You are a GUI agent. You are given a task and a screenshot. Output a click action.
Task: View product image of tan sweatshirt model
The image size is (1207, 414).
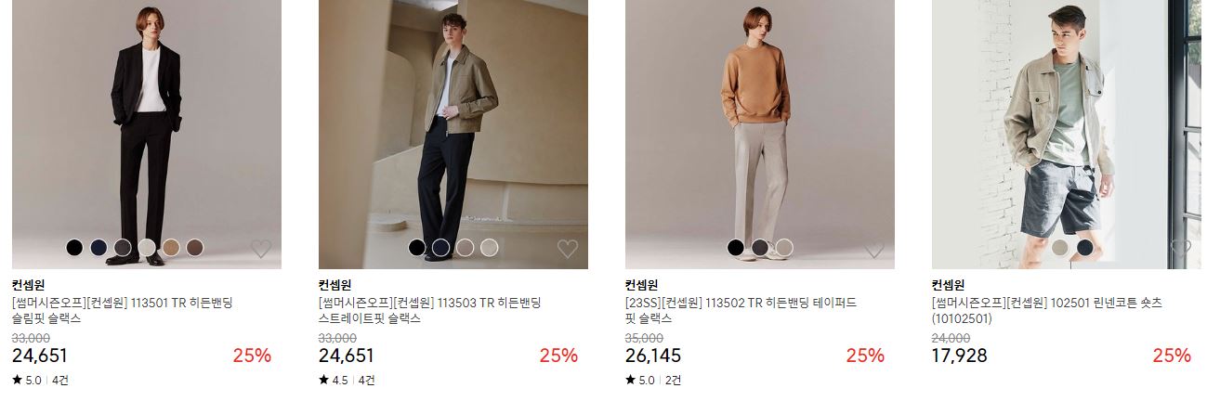click(760, 135)
